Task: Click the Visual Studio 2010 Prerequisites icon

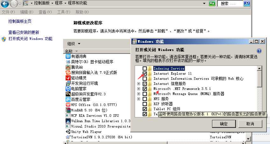Action: [68, 126]
